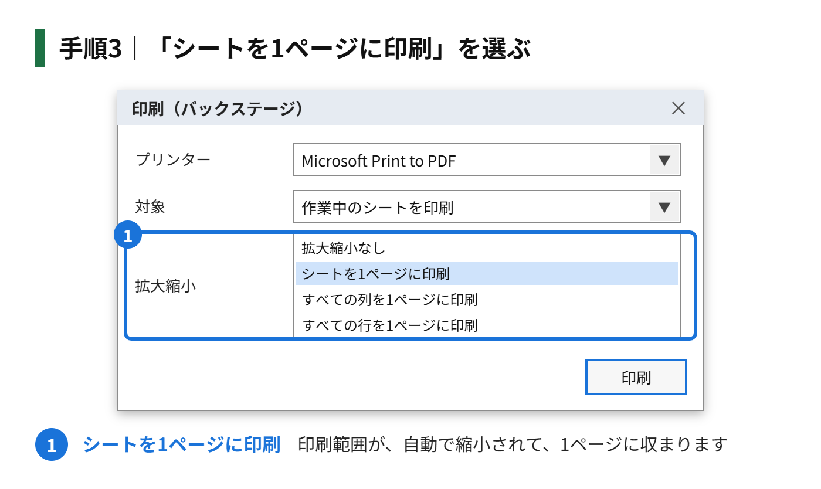821x489 pixels.
Task: Choose すべての列を1ページに印刷 option
Action: tap(487, 299)
